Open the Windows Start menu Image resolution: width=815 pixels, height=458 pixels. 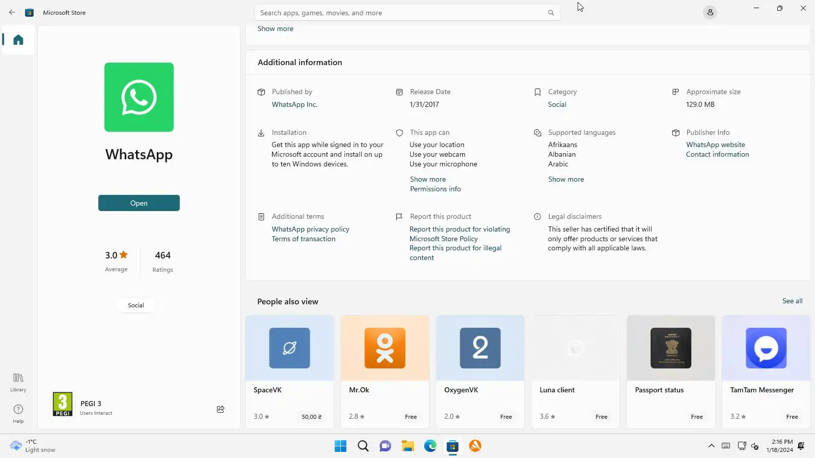340,446
